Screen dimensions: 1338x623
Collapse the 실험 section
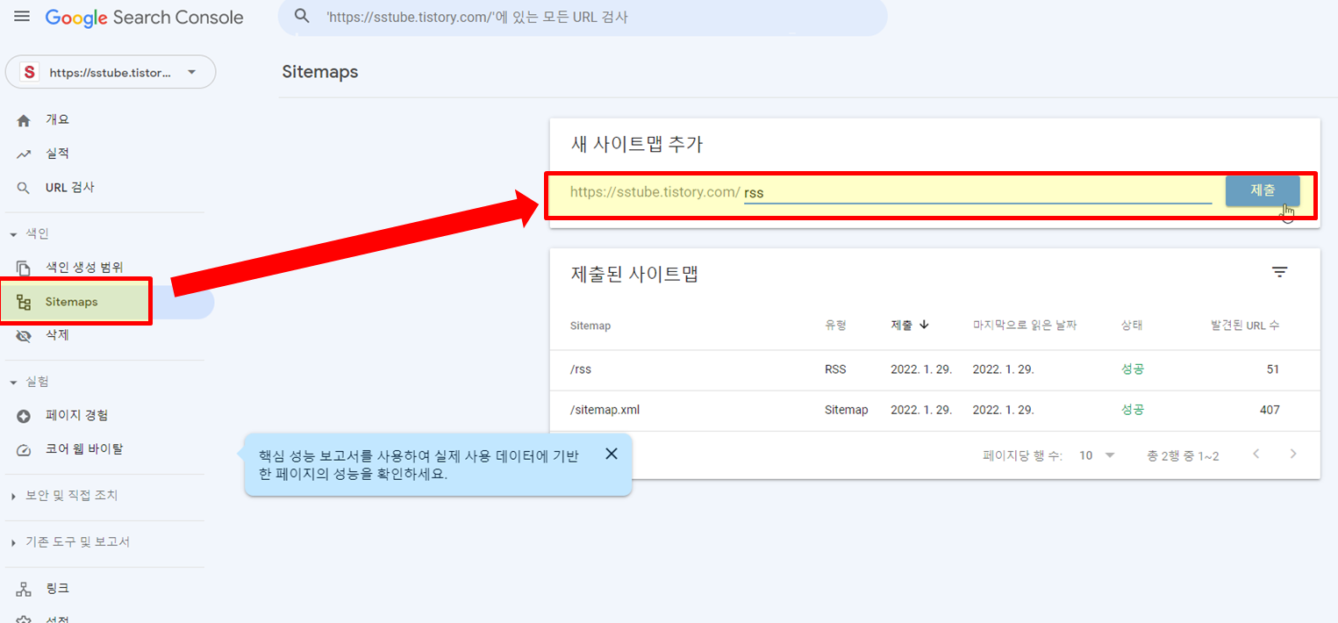[x=29, y=382]
